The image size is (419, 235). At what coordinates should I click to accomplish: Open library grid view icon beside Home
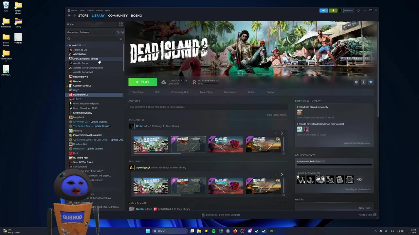[x=121, y=24]
